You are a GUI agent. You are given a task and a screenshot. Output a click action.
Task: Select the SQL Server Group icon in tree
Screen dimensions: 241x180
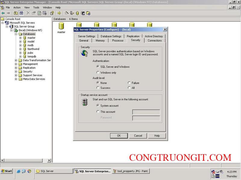(11, 26)
